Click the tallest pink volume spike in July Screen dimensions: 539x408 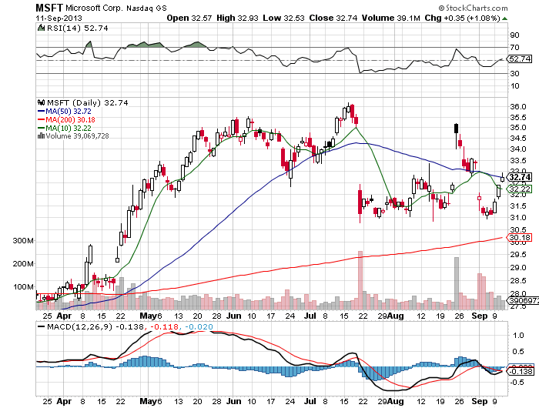click(x=360, y=280)
